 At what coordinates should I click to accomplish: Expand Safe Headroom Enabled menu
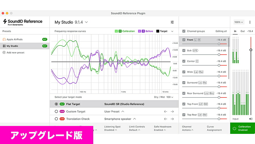pos(163,128)
